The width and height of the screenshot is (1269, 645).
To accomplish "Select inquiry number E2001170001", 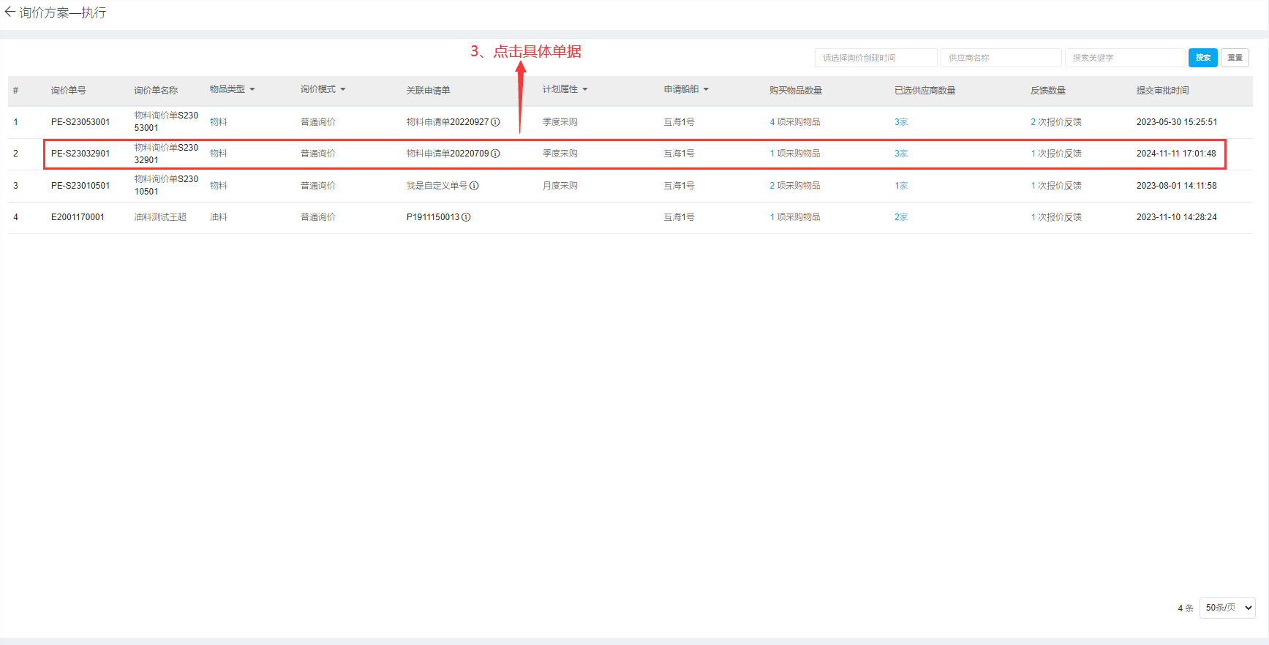I will pos(78,217).
